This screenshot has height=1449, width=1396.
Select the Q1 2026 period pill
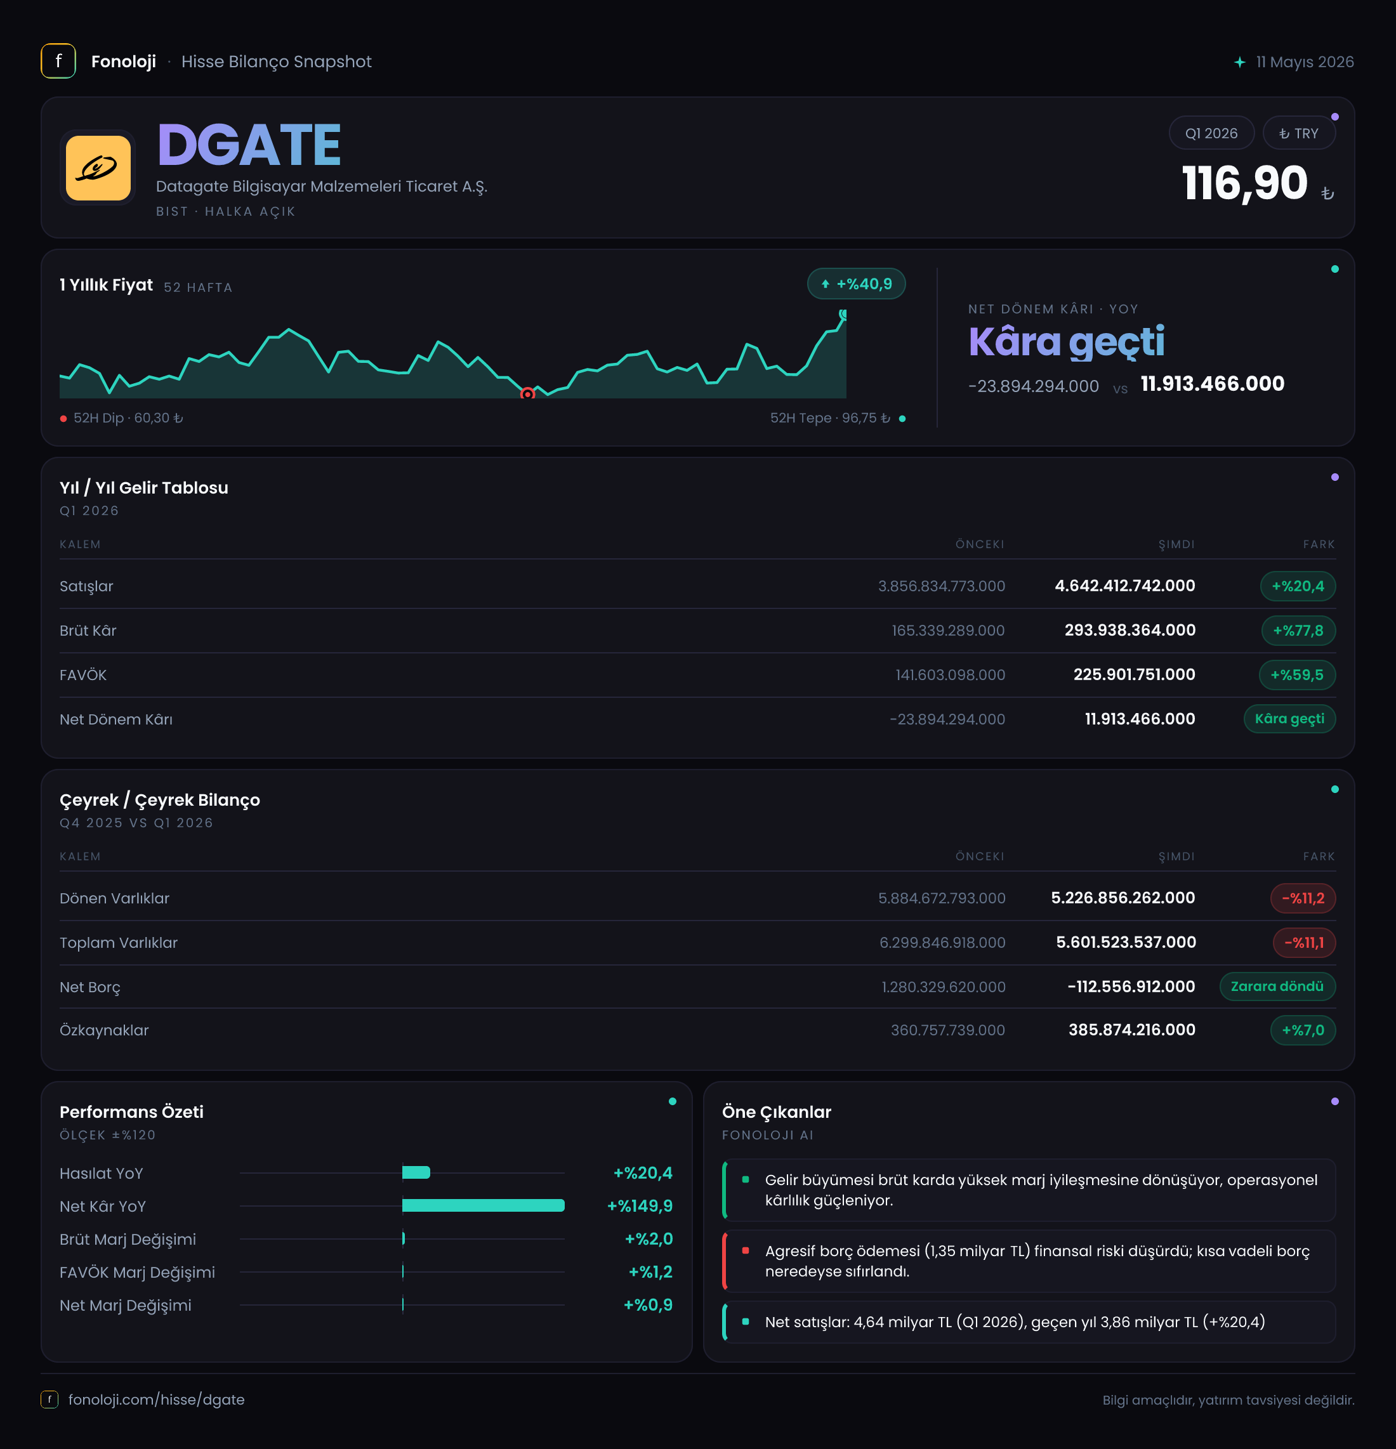click(x=1211, y=133)
